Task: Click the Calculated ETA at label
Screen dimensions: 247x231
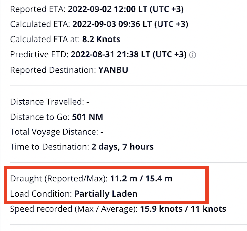Action: [x=45, y=39]
